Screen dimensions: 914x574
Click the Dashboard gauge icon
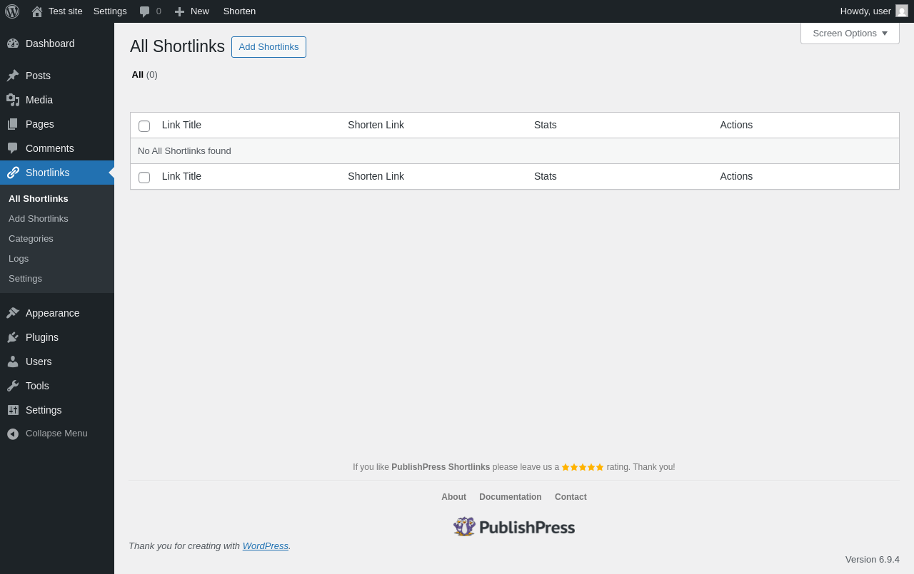point(13,43)
